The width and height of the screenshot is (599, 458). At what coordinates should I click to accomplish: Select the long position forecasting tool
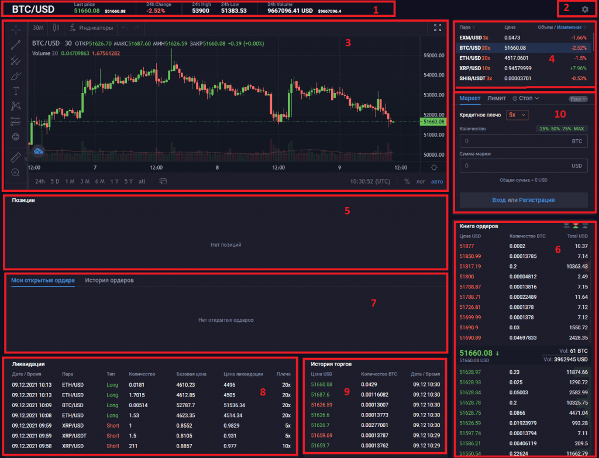16,122
